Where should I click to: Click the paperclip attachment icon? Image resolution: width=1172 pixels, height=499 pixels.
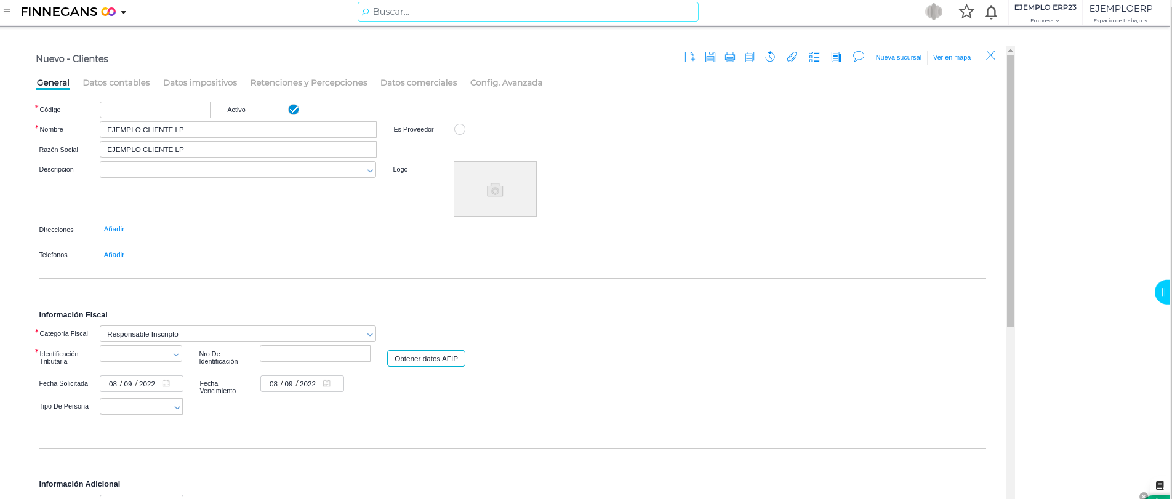coord(792,57)
